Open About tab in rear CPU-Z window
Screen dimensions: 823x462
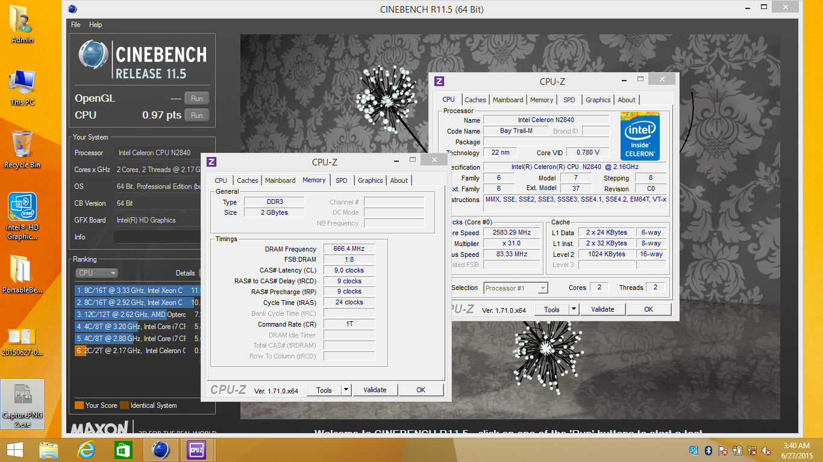[x=627, y=100]
